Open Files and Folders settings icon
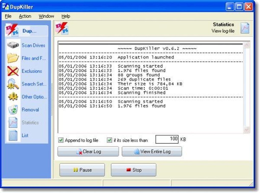 [12, 58]
